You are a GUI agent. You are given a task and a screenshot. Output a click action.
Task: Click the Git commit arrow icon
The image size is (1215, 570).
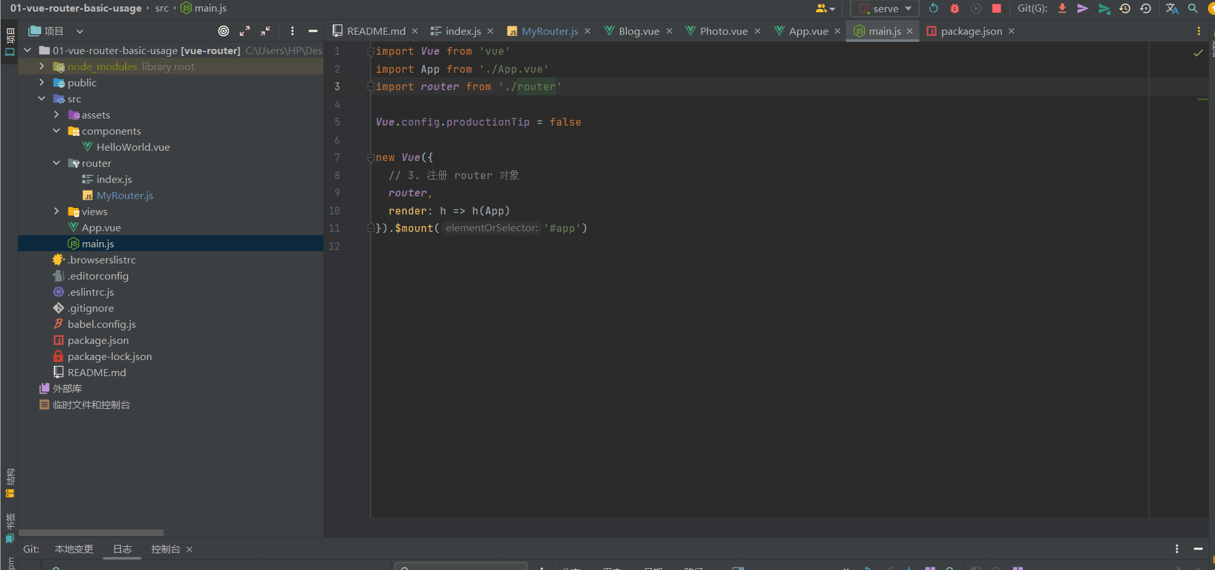tap(1083, 8)
